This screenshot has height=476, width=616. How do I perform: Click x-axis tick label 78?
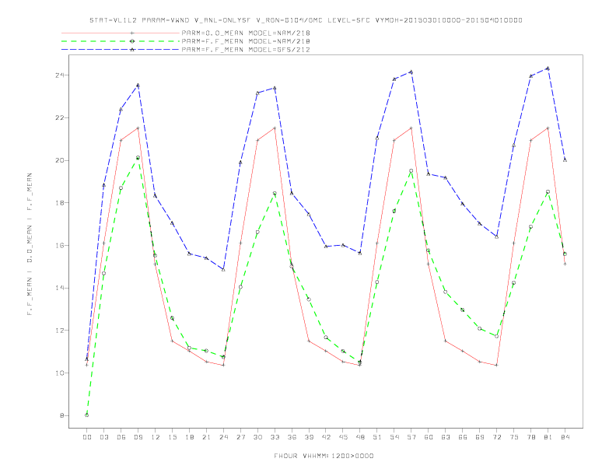[530, 437]
